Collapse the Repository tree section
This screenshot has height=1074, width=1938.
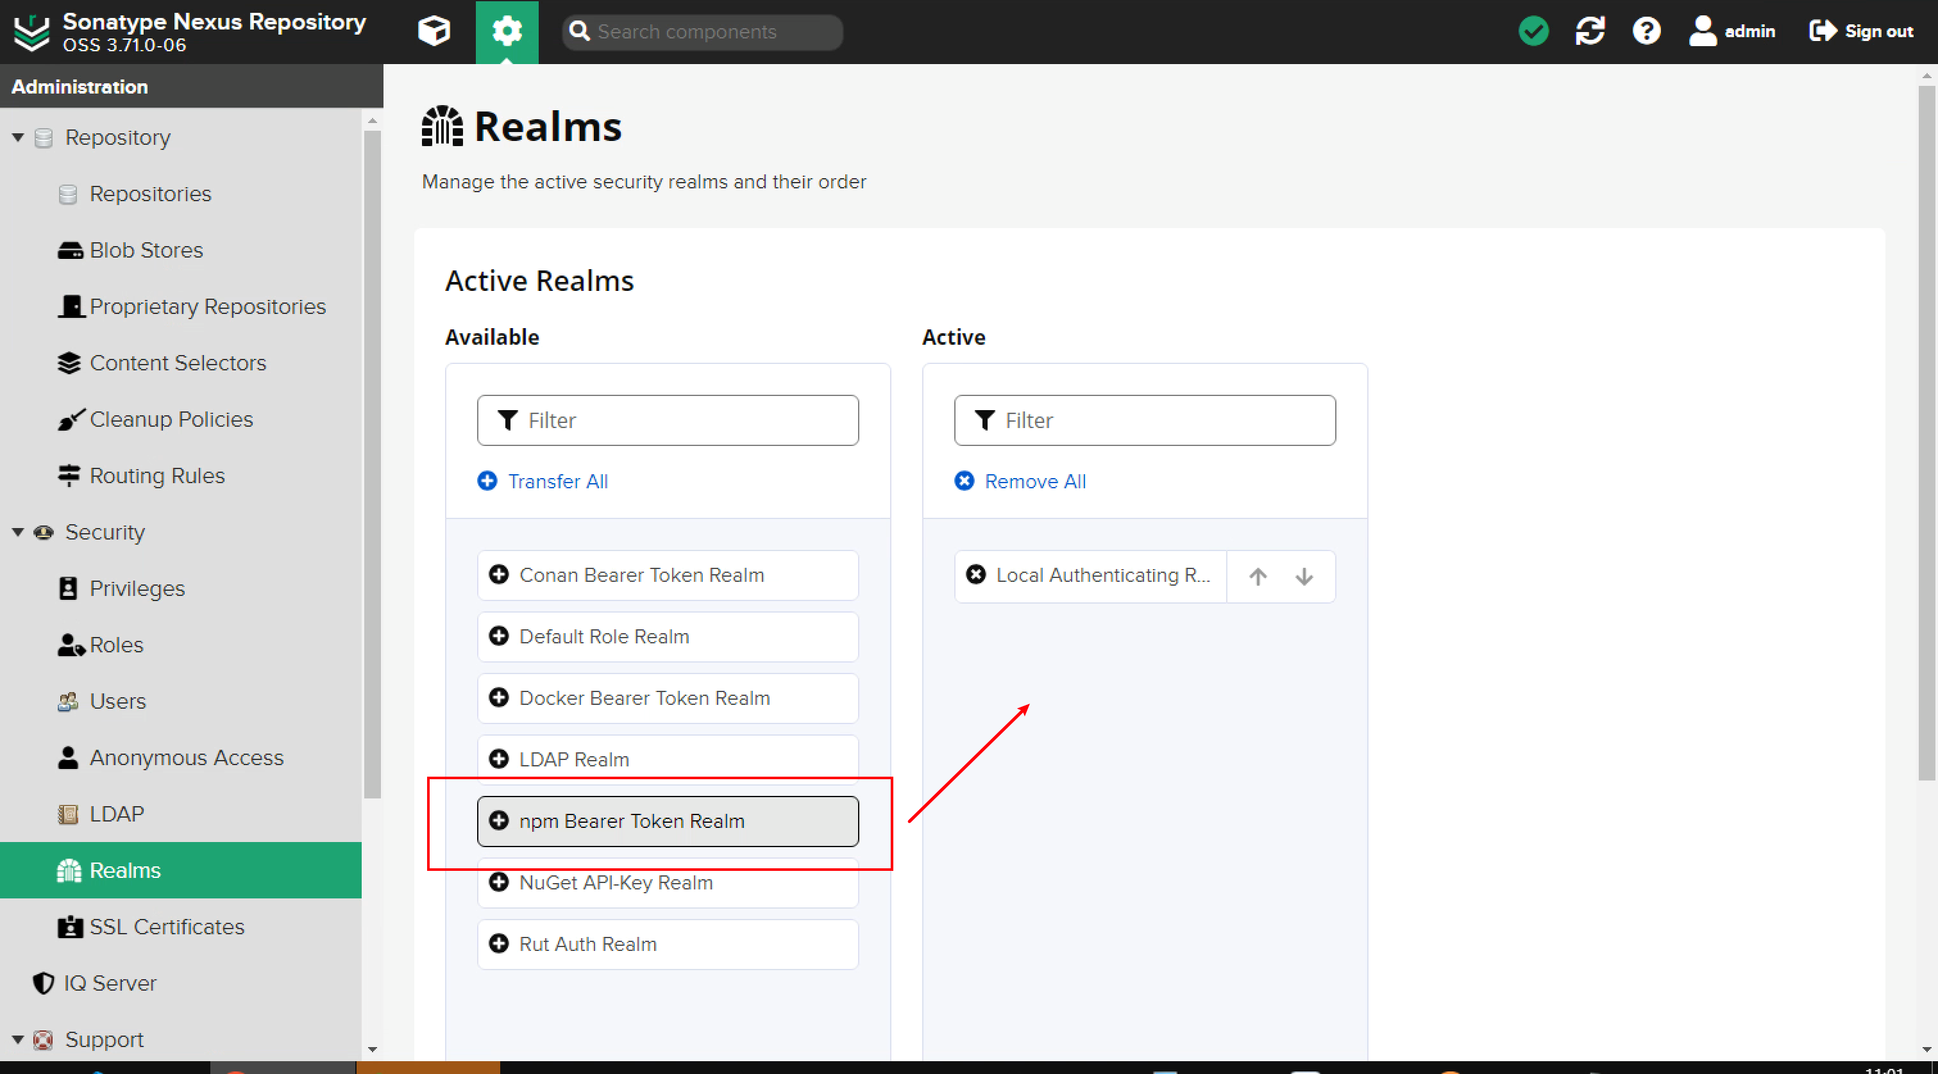pyautogui.click(x=18, y=138)
